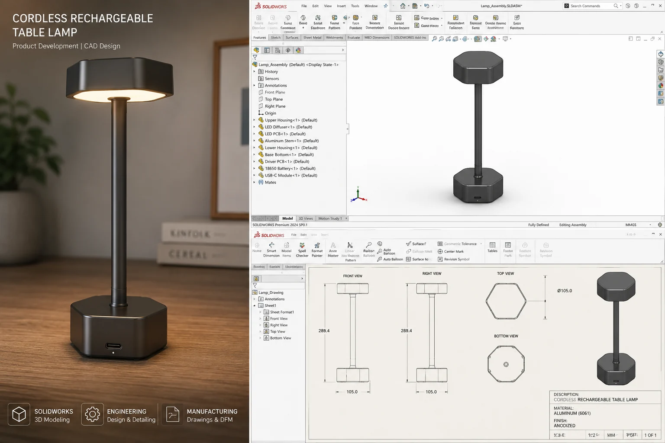This screenshot has height=443, width=665.
Task: Switch to the Evaluate tab
Action: 354,38
